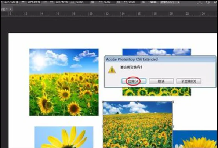Click the right-middle transform handle of selected image
This screenshot has width=218, height=148.
pos(173,126)
